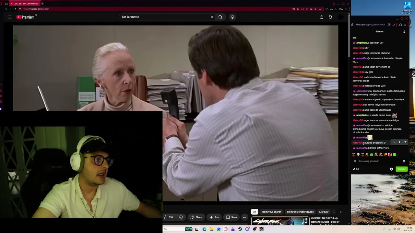Open the channel points icon in chat footer
This screenshot has width=415, height=233.
coord(356,169)
